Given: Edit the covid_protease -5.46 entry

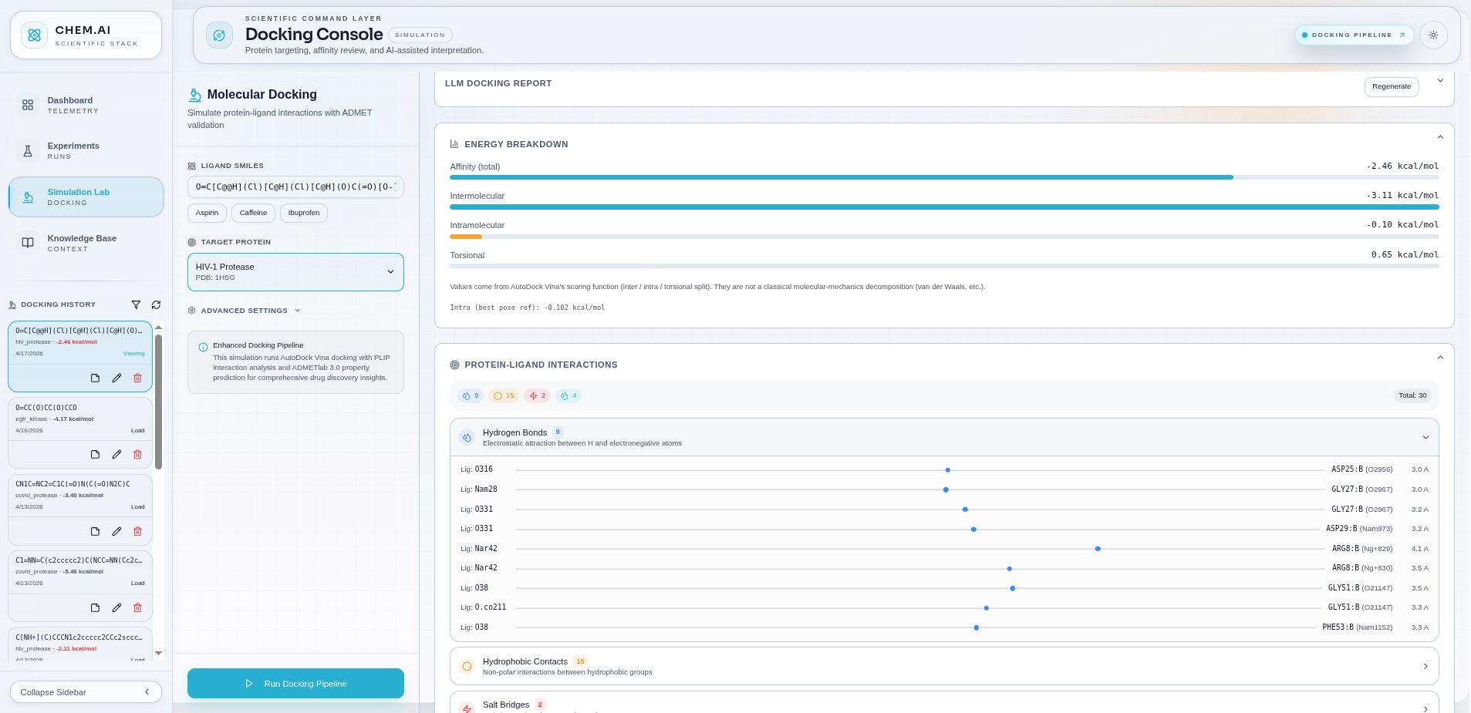Looking at the screenshot, I should 116,607.
